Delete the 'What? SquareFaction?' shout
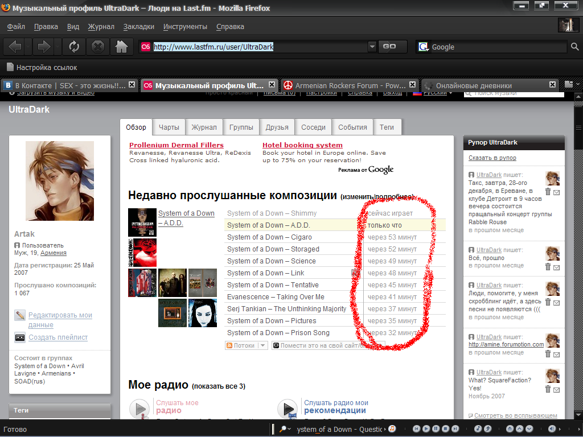The width and height of the screenshot is (583, 437). [548, 389]
